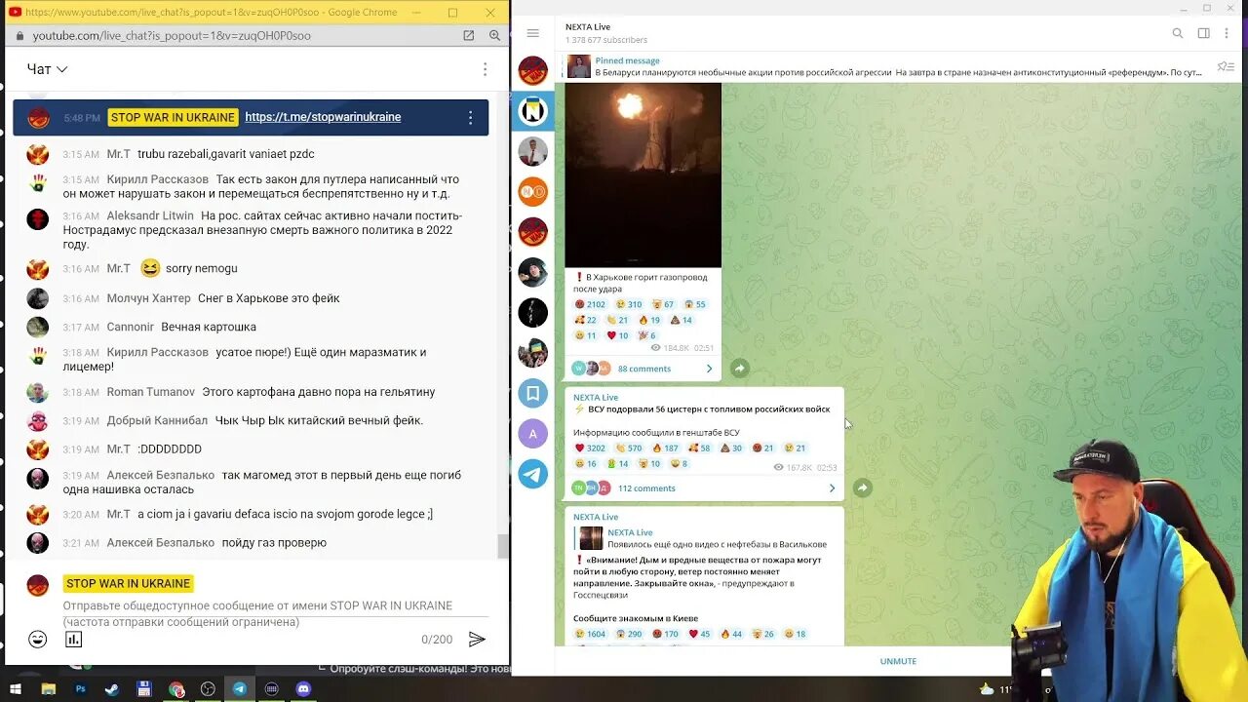
Task: Open Telegram chat three-dot options menu
Action: [x=1227, y=33]
